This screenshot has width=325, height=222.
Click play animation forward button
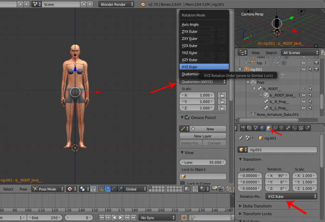point(120,218)
